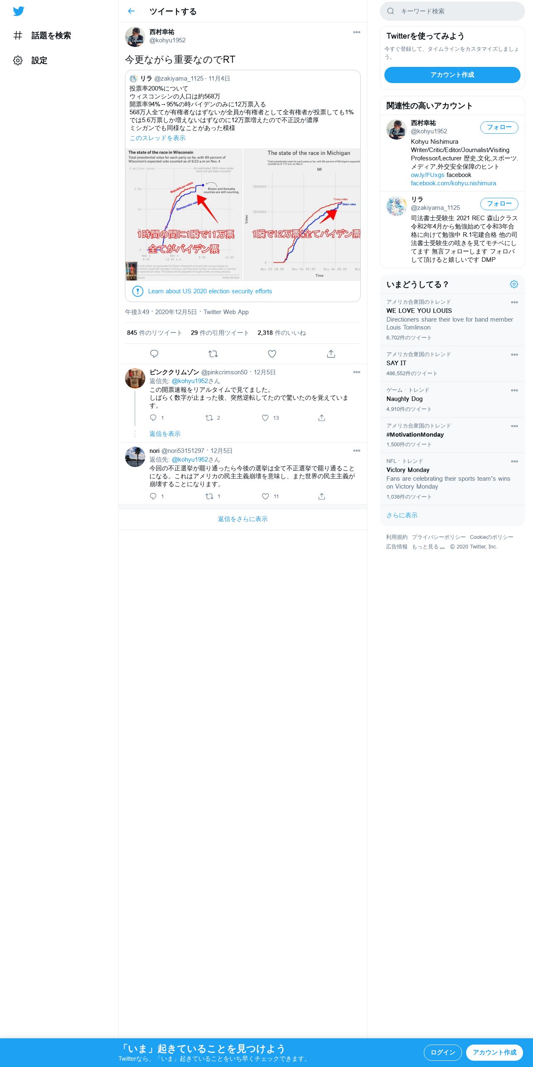Screen dimensions: 533x1067
Task: Open the ow.ly/FUxgs link in bio
Action: pyautogui.click(x=428, y=175)
